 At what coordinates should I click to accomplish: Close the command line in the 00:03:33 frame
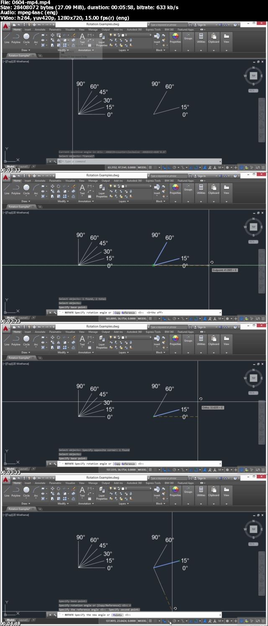(50, 464)
